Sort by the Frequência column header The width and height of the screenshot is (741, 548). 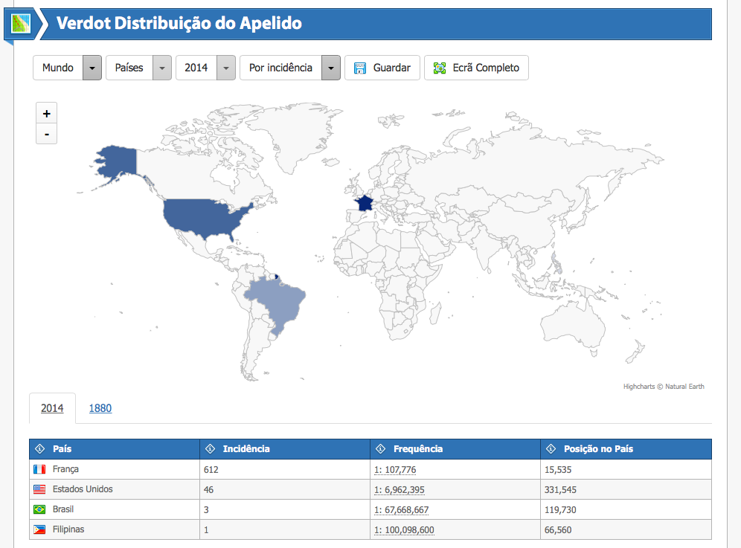[455, 449]
